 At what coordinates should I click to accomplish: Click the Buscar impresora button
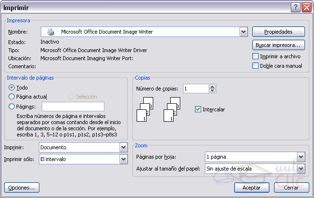tap(278, 45)
